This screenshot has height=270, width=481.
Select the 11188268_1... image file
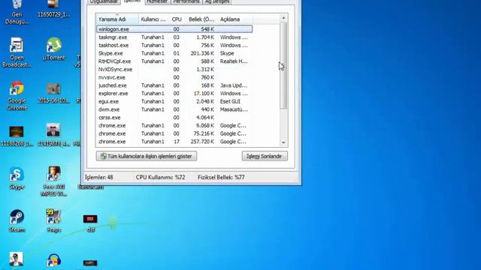(17, 136)
